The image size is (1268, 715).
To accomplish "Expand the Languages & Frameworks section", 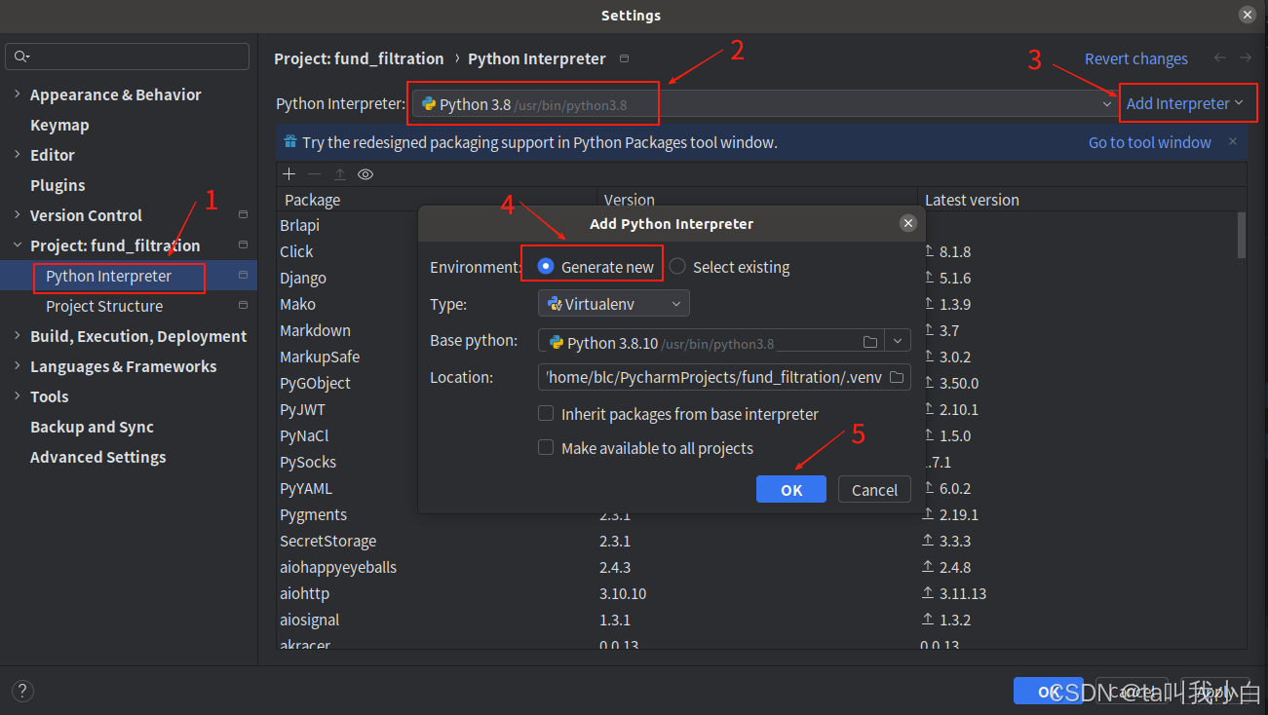I will click(x=17, y=366).
